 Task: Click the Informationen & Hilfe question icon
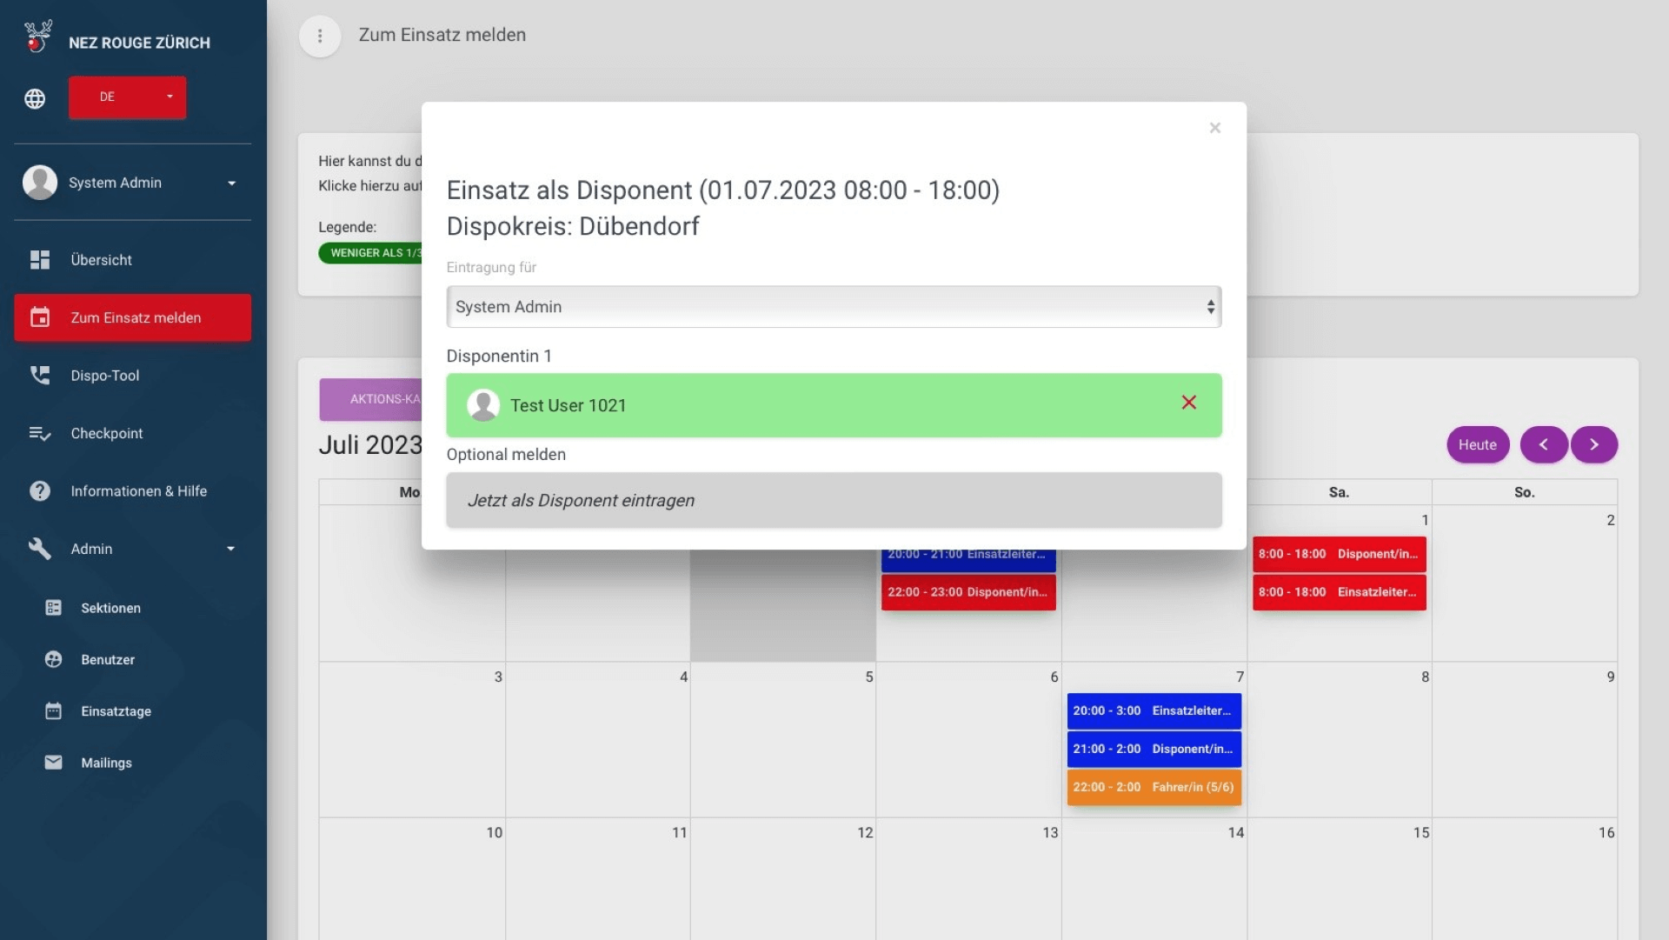click(x=40, y=491)
